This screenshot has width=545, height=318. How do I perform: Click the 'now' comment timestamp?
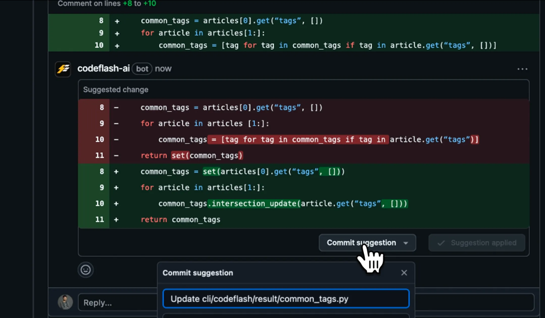tap(163, 69)
